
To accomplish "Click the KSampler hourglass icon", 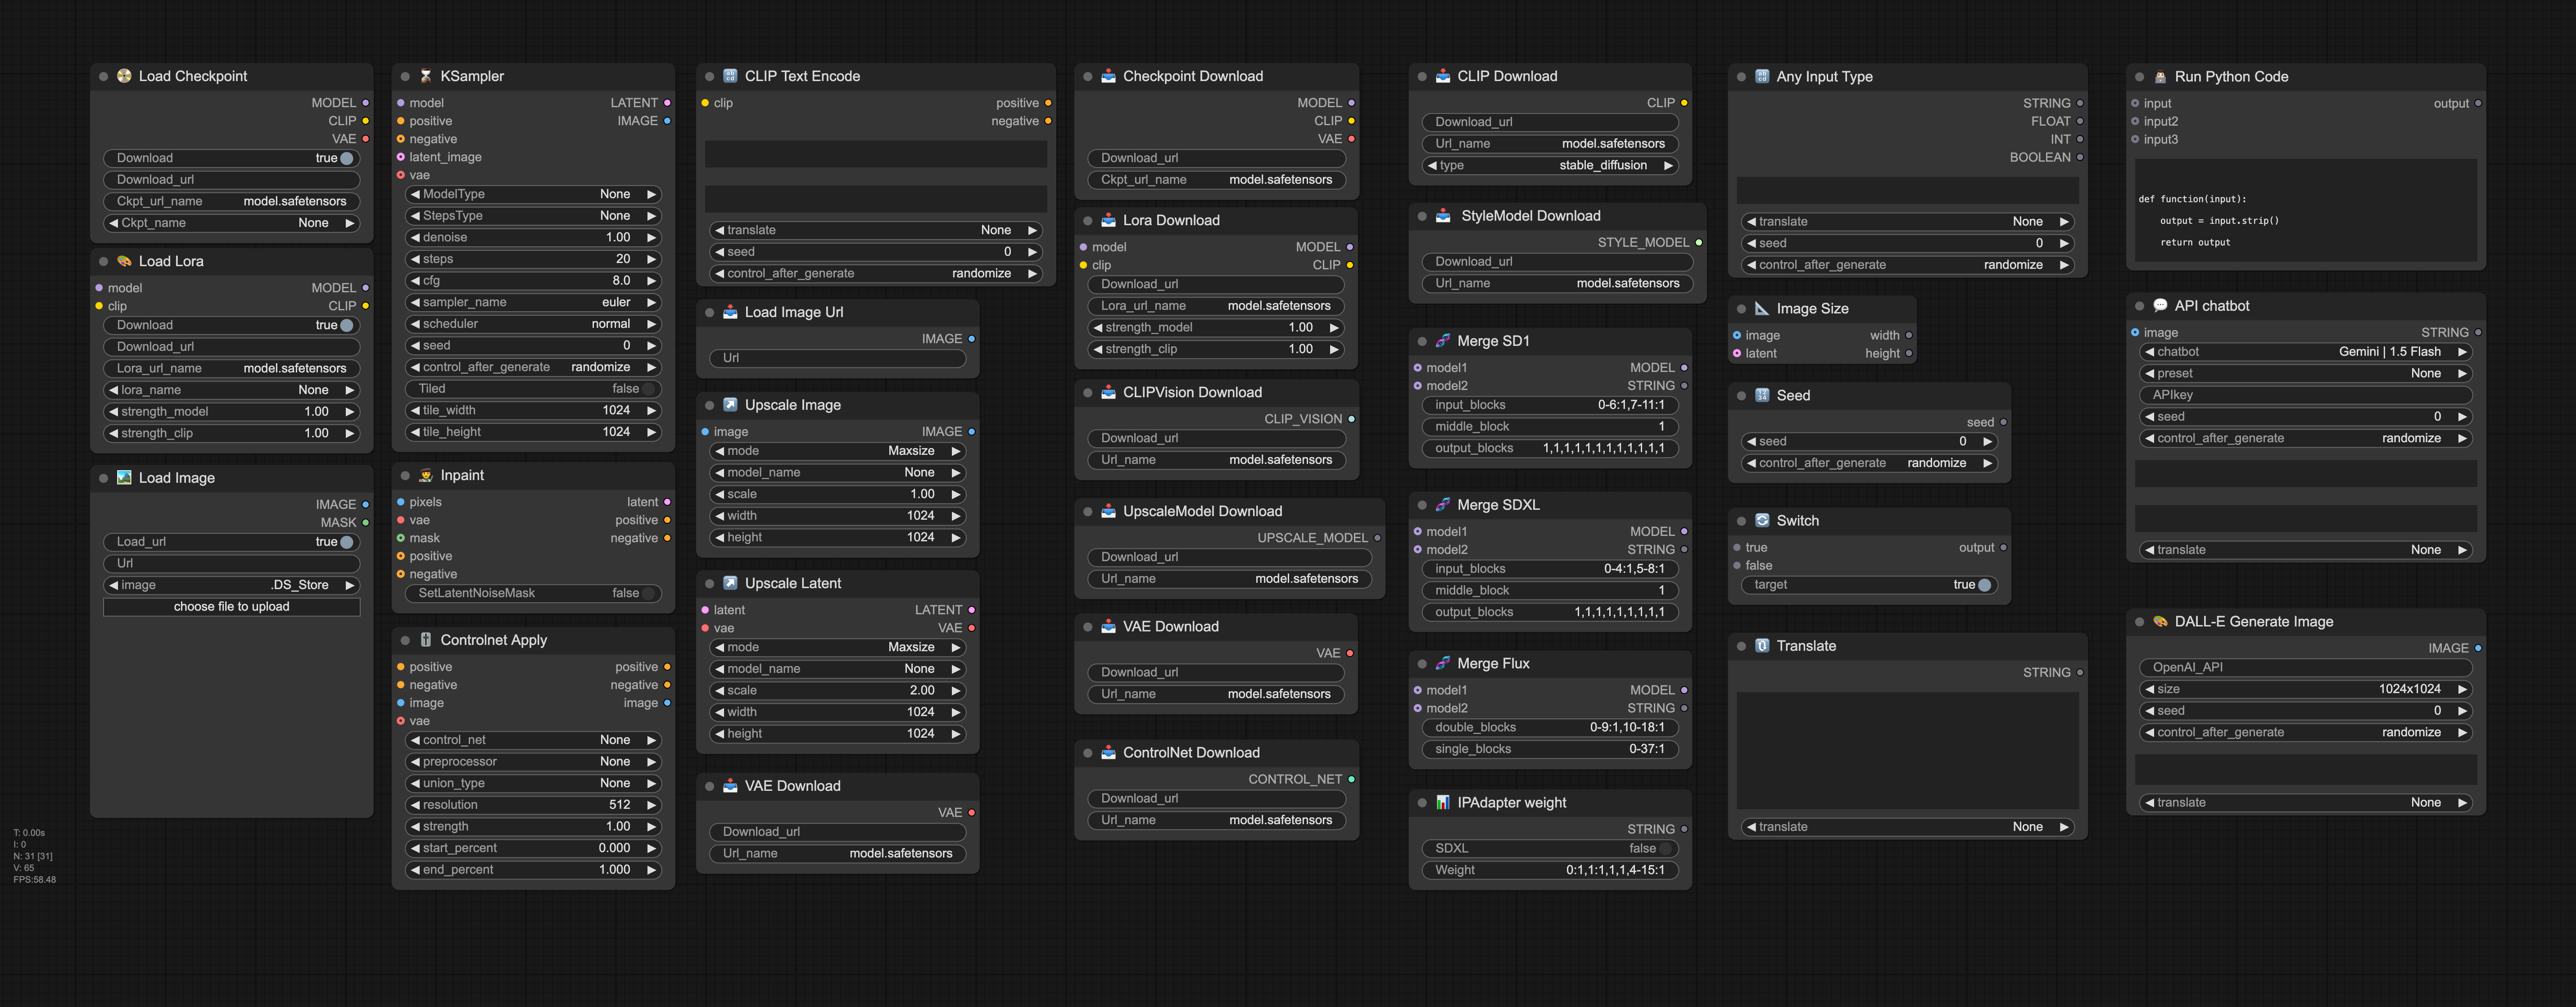I will (426, 76).
